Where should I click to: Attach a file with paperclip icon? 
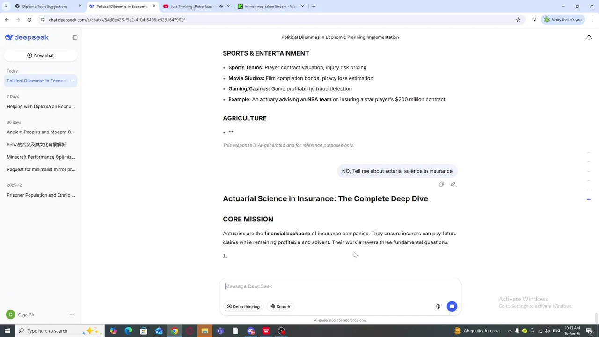(x=438, y=307)
